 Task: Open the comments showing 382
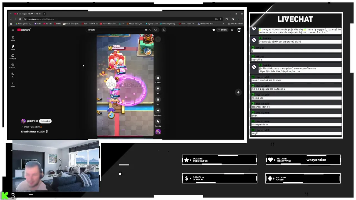point(158,99)
